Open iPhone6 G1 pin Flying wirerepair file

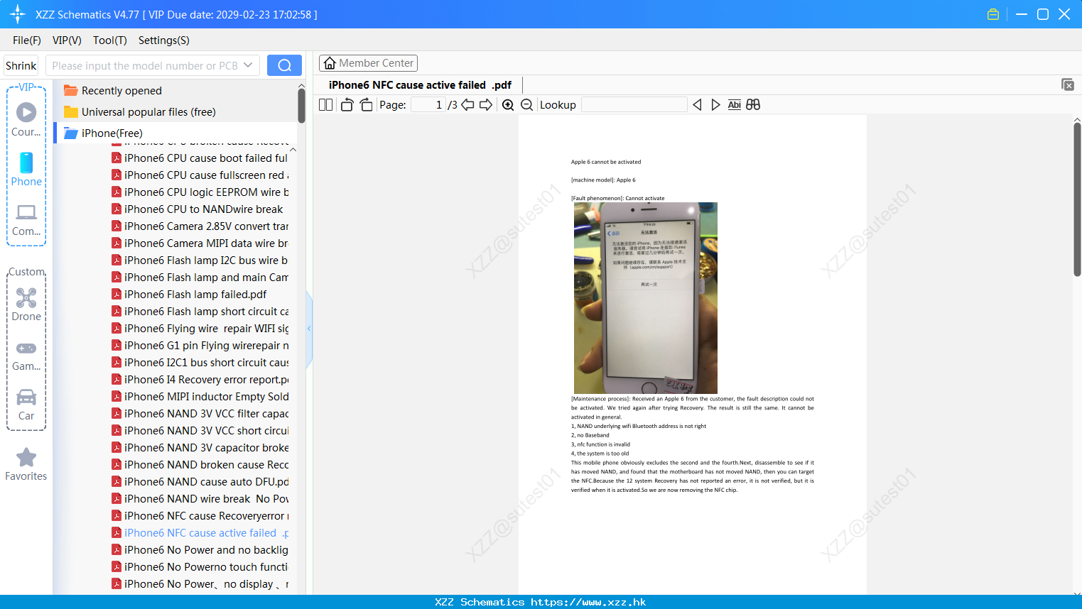click(x=200, y=346)
